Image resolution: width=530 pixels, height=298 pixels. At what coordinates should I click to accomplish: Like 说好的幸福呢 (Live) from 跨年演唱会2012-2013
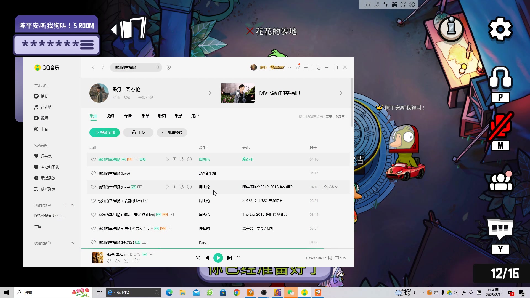[93, 187]
